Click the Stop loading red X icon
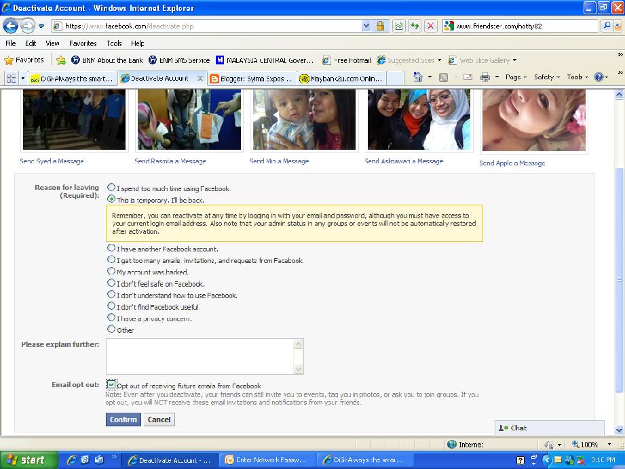The width and height of the screenshot is (625, 469). pos(430,26)
